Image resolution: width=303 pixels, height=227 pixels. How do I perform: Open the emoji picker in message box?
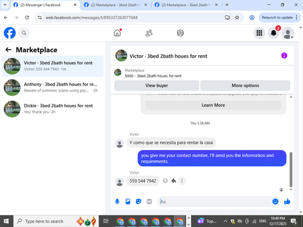pyautogui.click(x=275, y=202)
